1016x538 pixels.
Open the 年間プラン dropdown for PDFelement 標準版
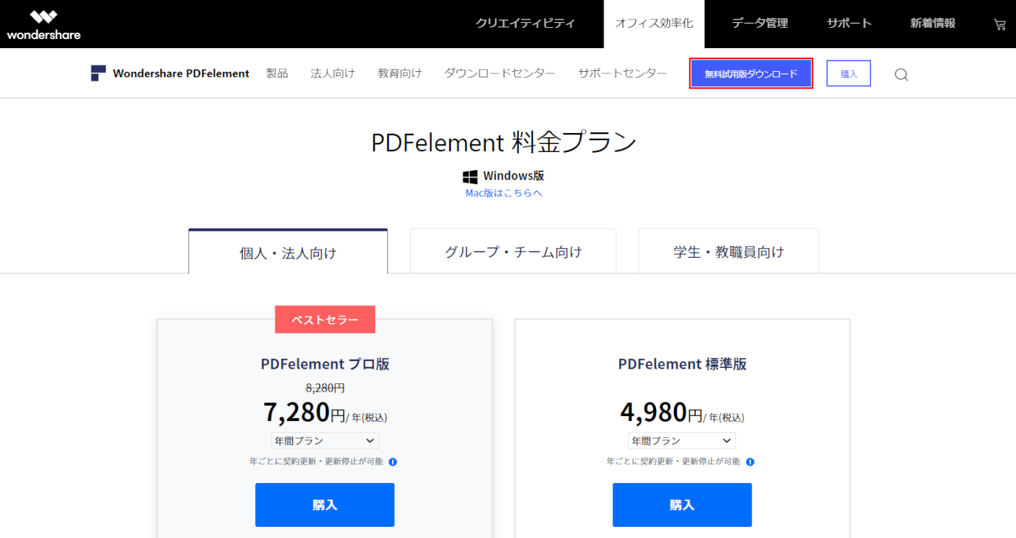pyautogui.click(x=681, y=440)
